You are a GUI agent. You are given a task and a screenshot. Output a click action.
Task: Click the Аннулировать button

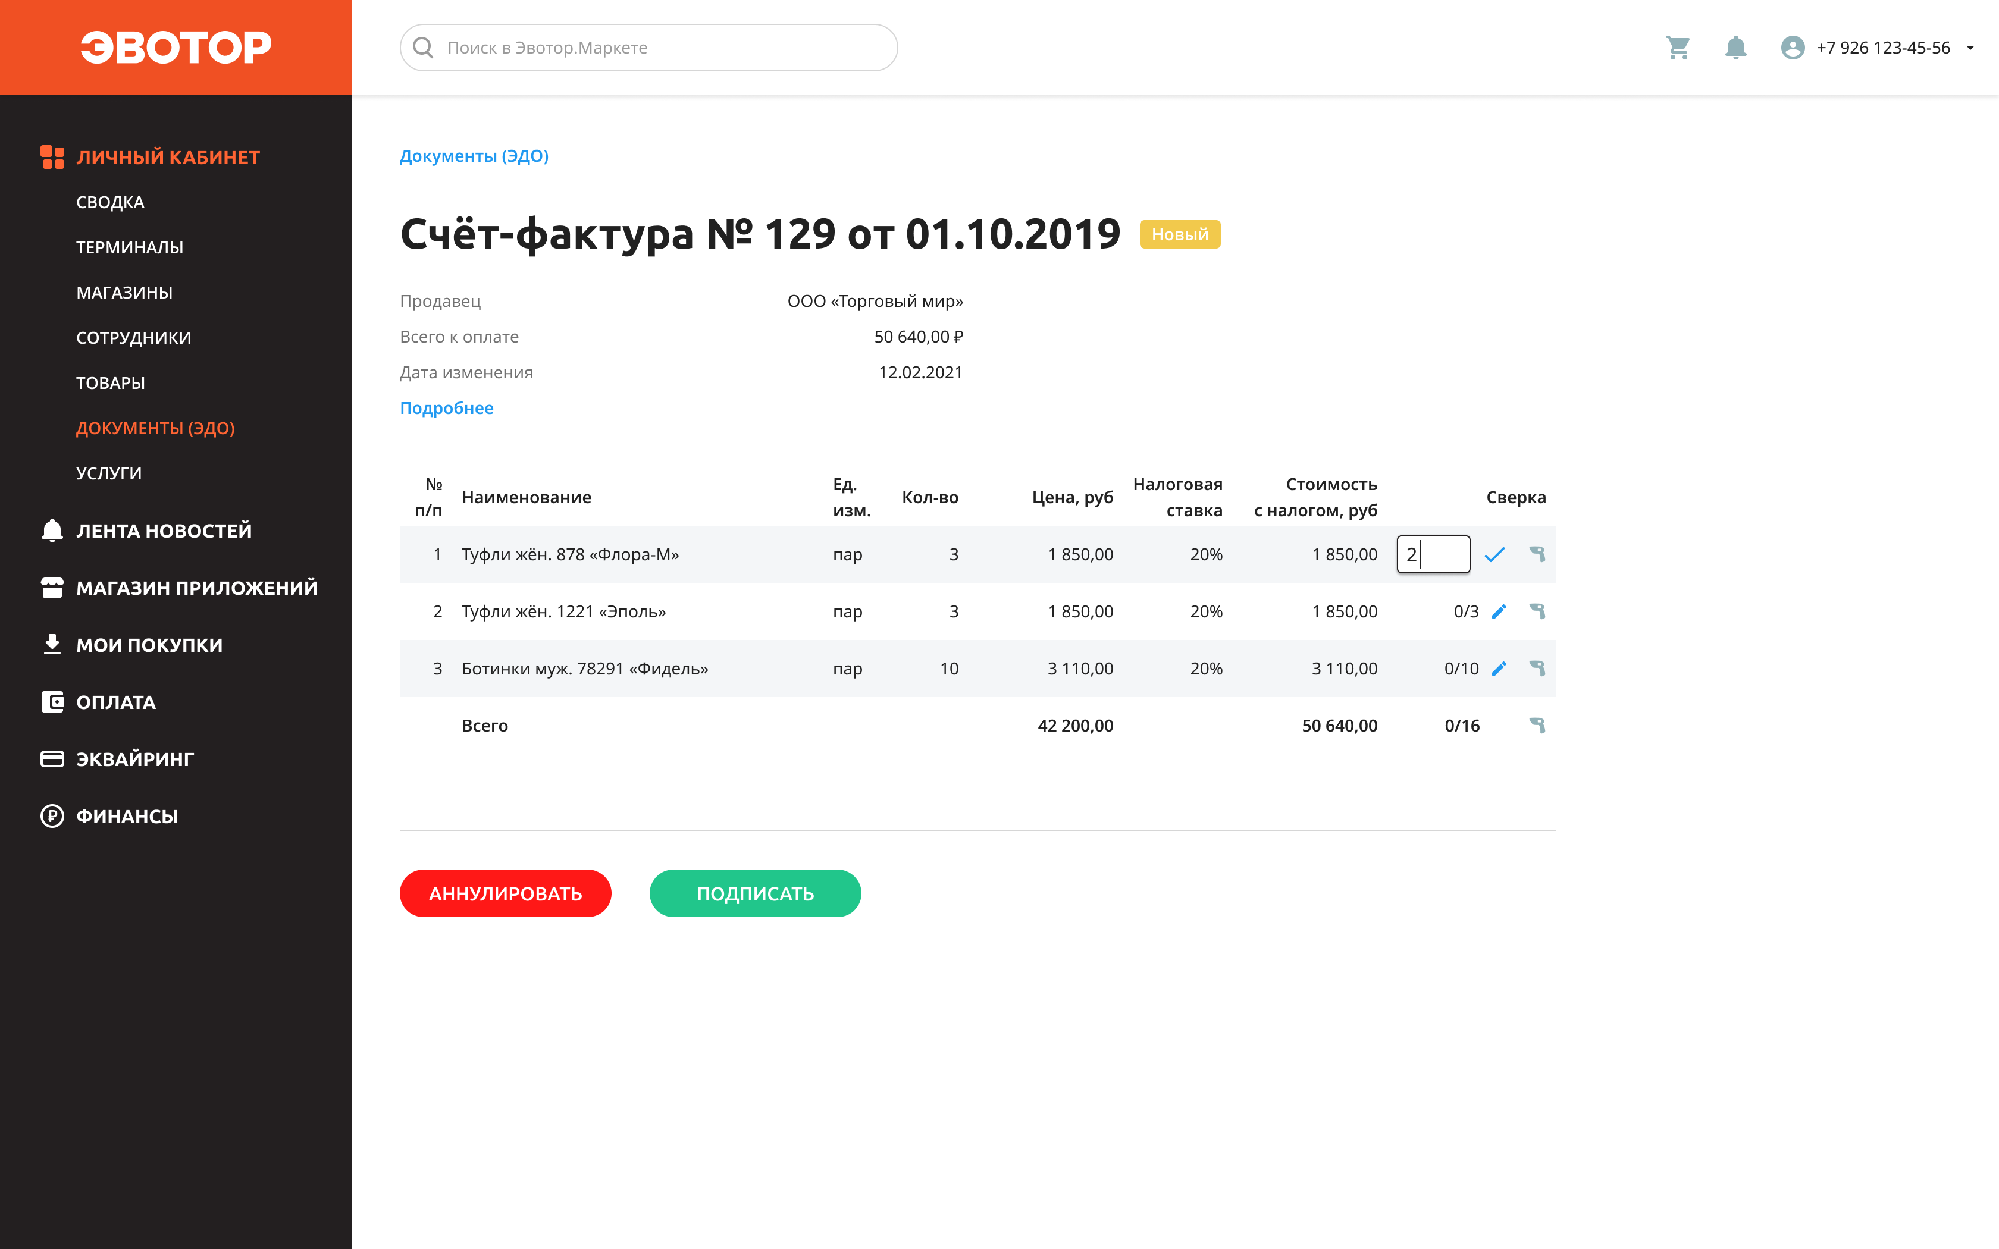[506, 893]
